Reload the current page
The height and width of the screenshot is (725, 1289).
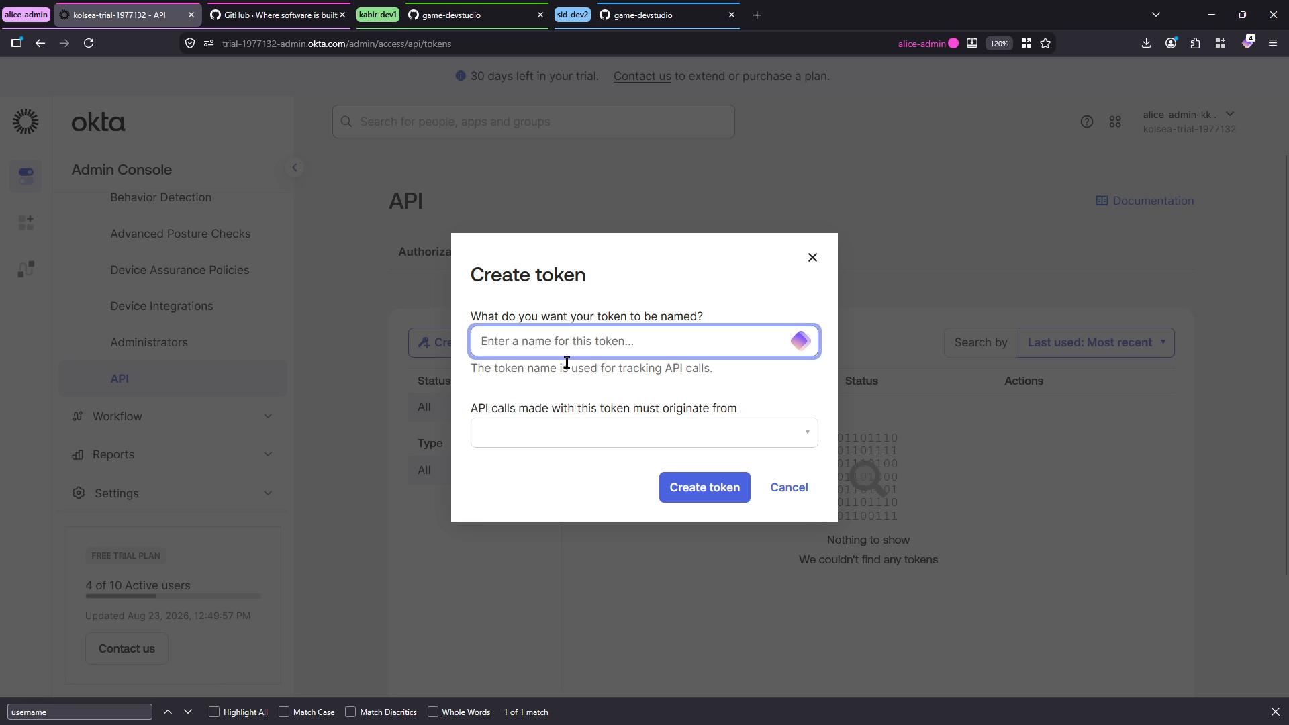click(x=89, y=43)
